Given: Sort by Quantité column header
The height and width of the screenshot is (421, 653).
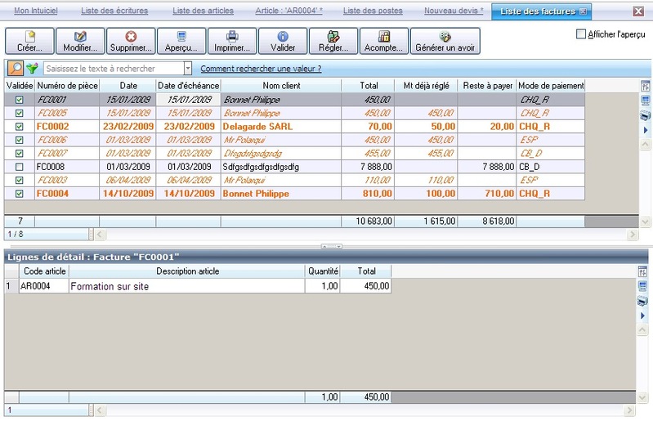Looking at the screenshot, I should (x=323, y=271).
